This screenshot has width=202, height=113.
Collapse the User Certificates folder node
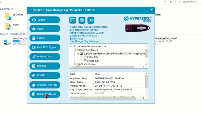[75, 50]
